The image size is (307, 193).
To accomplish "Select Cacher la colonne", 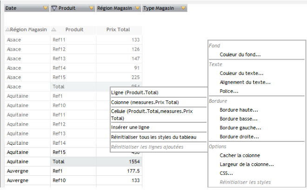I will (x=240, y=155).
